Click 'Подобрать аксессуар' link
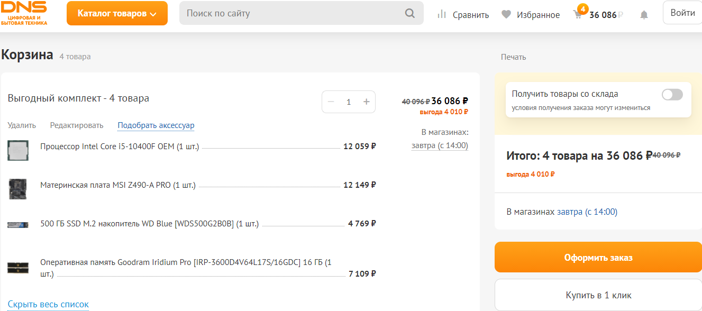Image resolution: width=702 pixels, height=311 pixels. (x=156, y=125)
